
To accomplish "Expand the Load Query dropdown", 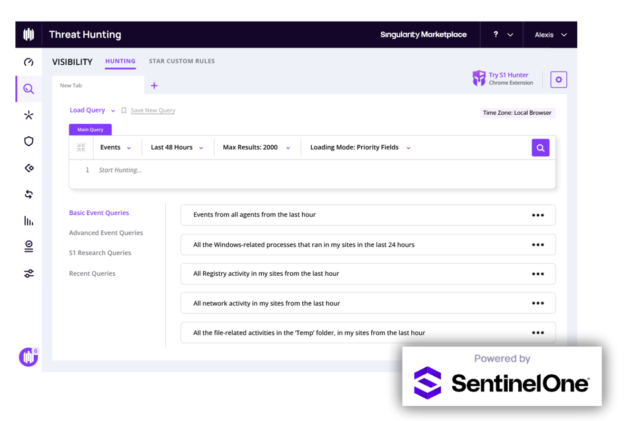I will [x=92, y=111].
